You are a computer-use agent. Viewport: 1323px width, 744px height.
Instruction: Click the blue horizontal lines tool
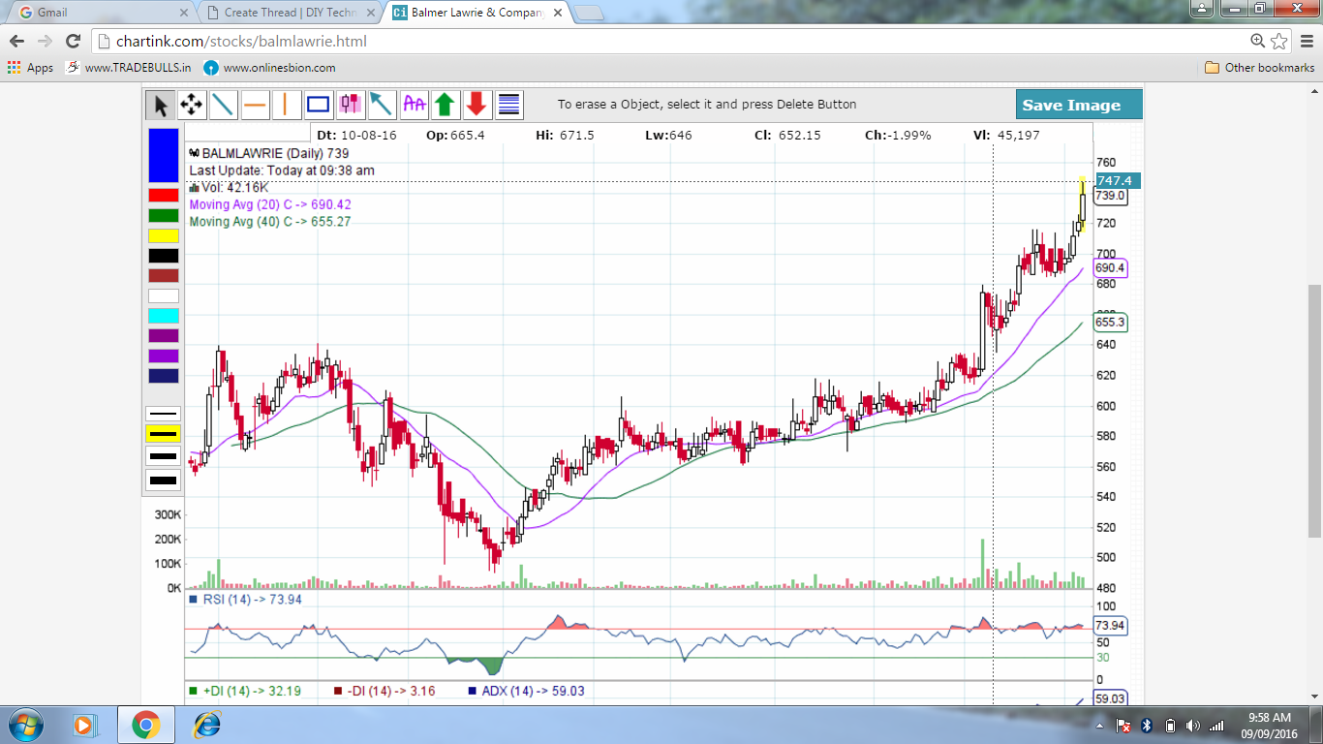508,105
